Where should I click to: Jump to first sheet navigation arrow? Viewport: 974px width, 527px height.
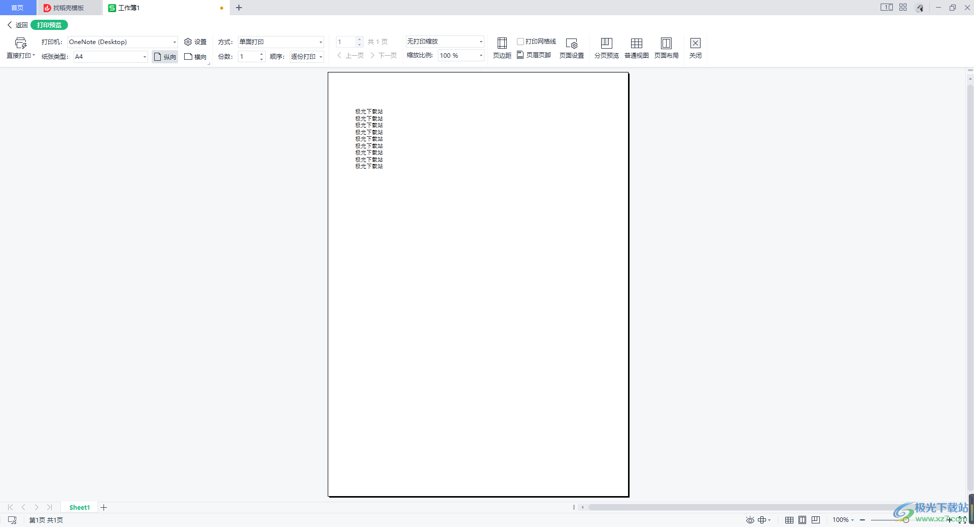click(10, 507)
